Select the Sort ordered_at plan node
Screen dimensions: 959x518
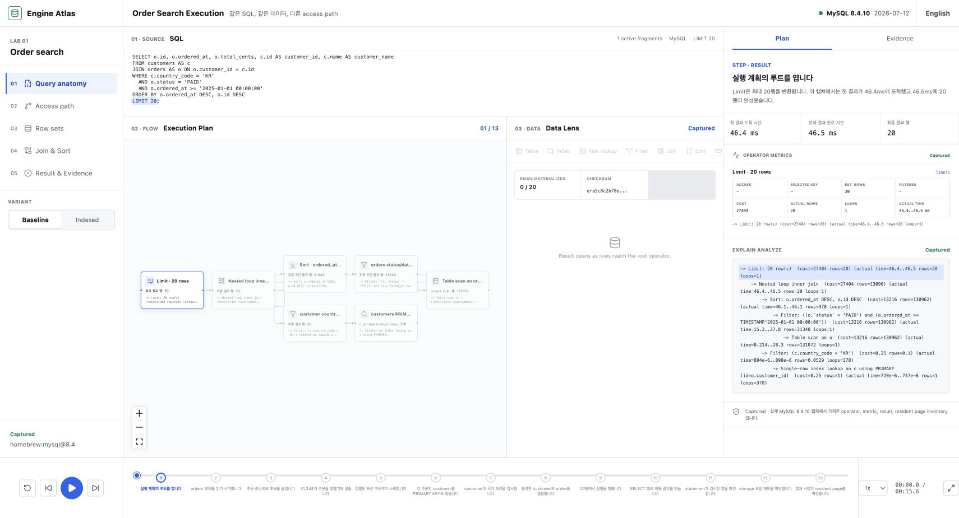coord(315,274)
